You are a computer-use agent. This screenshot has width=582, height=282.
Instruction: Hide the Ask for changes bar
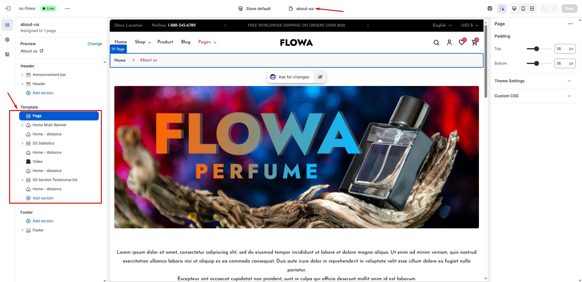coord(320,77)
